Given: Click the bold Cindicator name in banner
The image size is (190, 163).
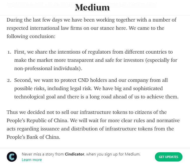Looking at the screenshot, I should click(75, 154).
